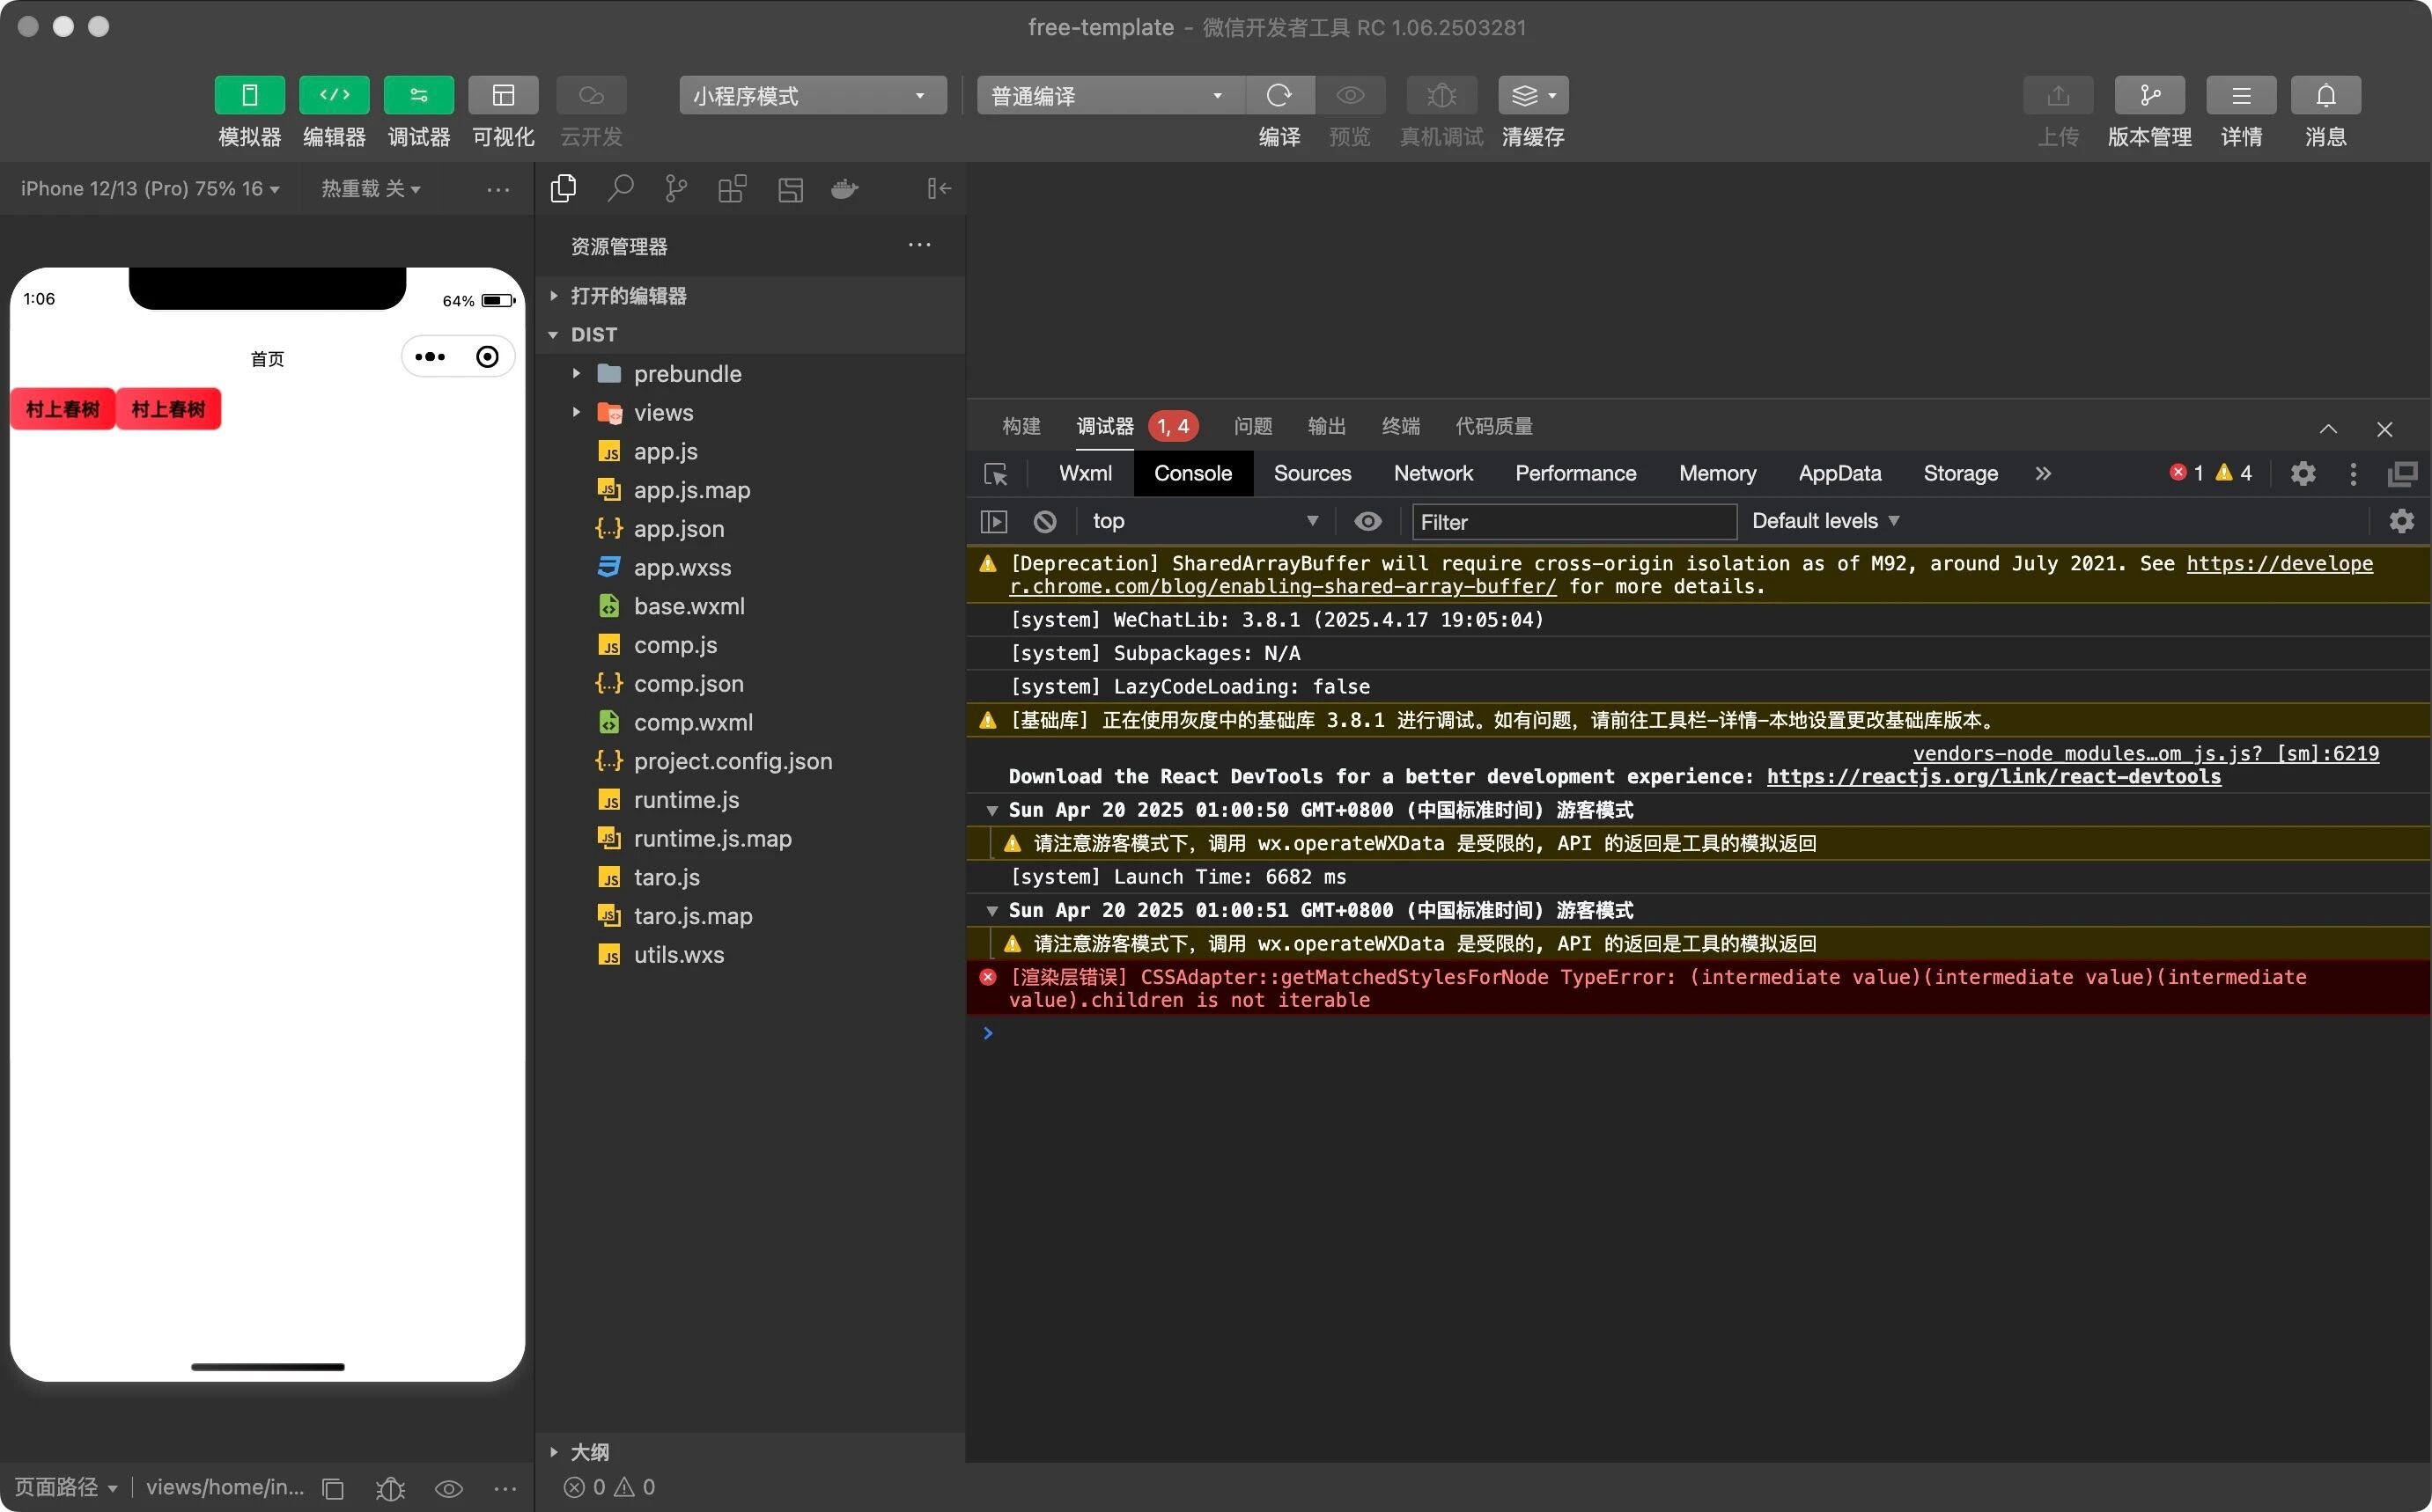Toggle the console live expression eye
This screenshot has height=1512, width=2432.
[1367, 521]
